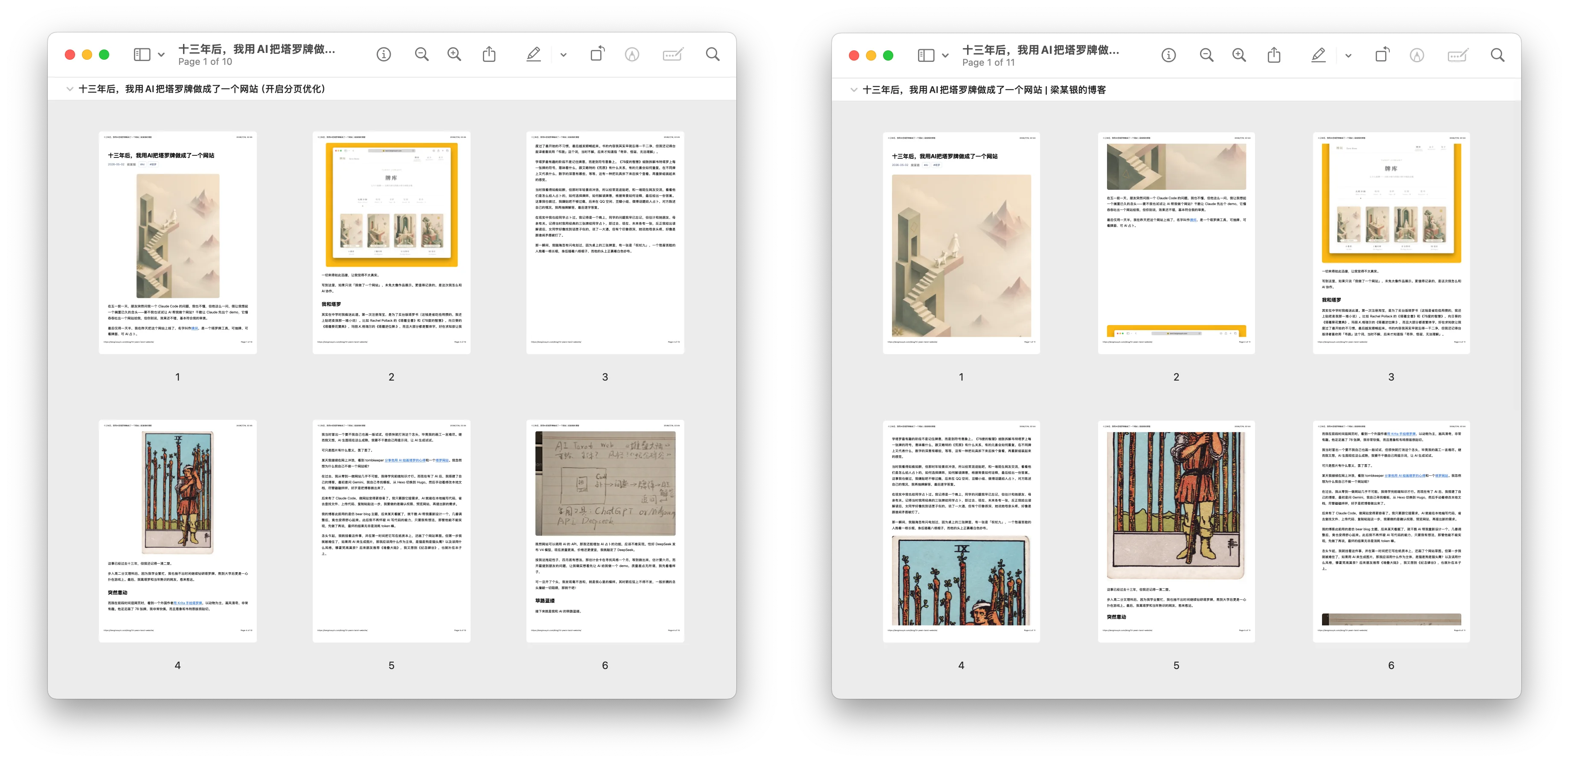Screen dimensions: 1569x762
Task: Zoom in using the right window's magnifier
Action: [1239, 55]
